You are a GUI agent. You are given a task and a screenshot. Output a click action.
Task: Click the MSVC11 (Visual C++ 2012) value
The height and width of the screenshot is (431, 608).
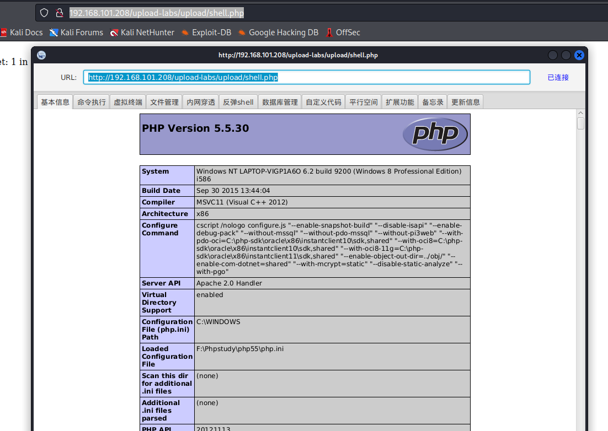[242, 202]
